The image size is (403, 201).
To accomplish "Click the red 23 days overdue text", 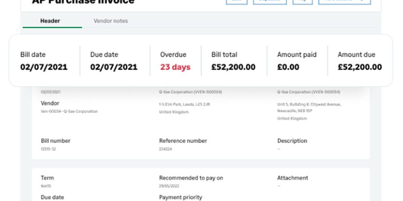I will [x=175, y=67].
